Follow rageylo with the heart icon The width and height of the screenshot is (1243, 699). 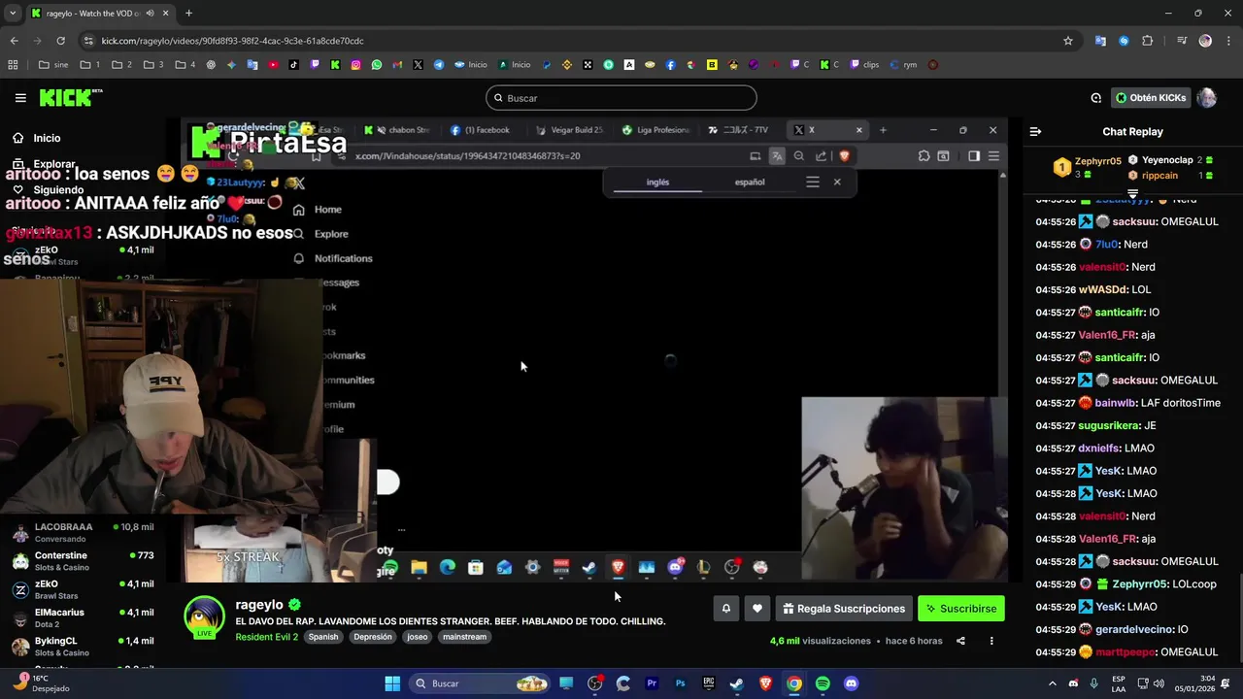(757, 609)
